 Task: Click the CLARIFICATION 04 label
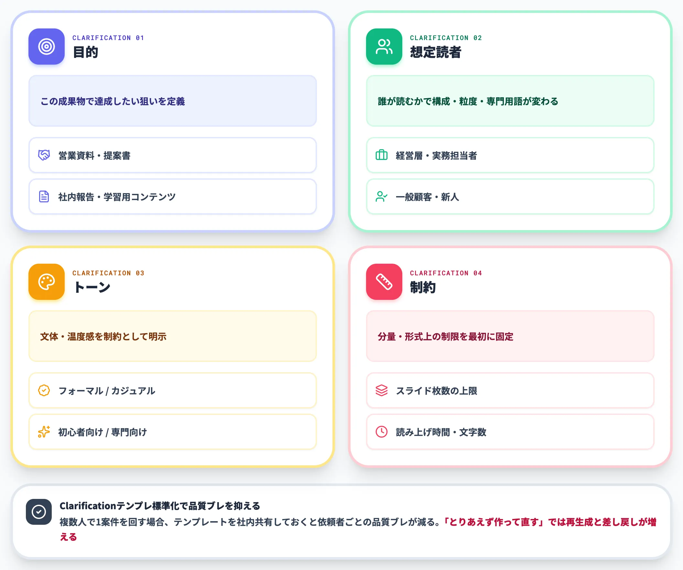[446, 273]
